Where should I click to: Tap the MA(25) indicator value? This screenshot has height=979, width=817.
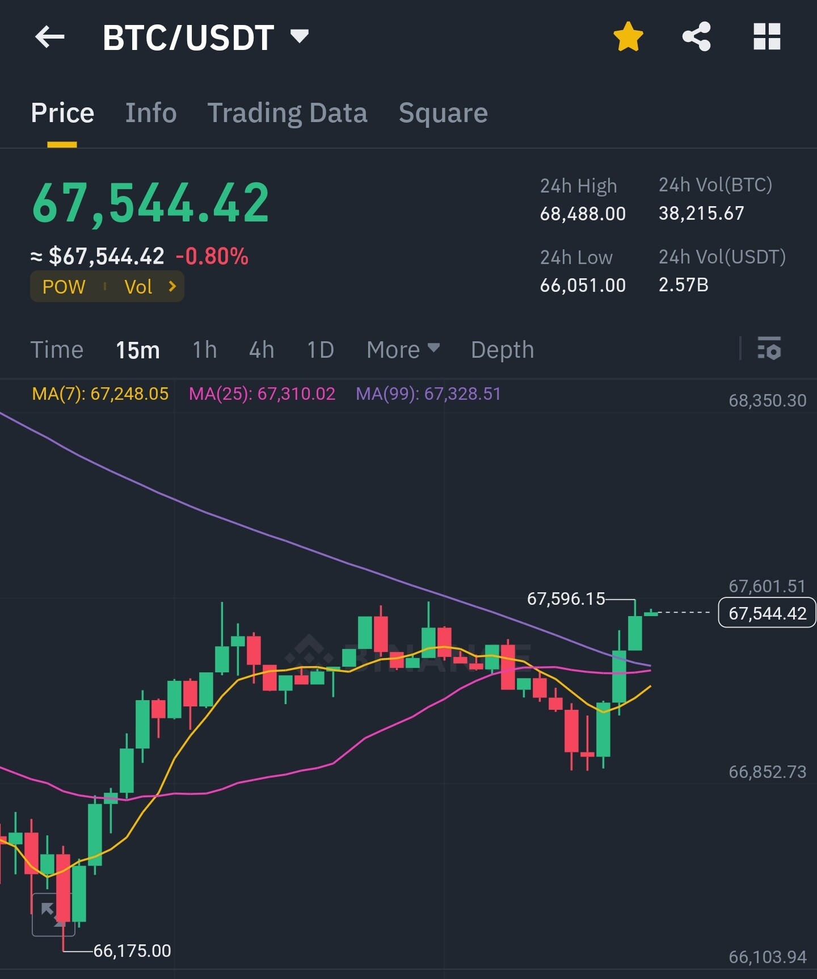[262, 394]
